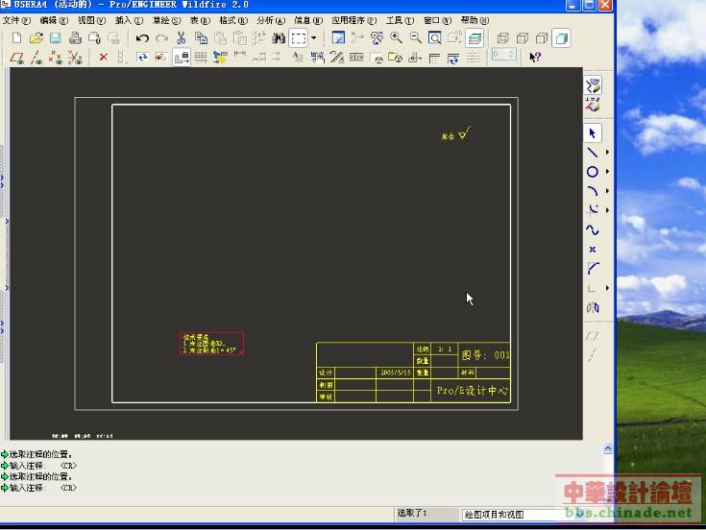Open the 帮助 (Help) menu
The image size is (706, 530).
point(473,19)
